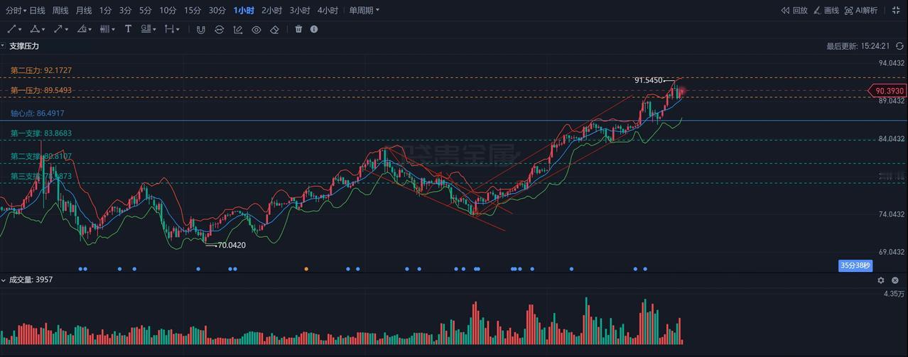Switch to 5分 timeframe

(x=145, y=11)
